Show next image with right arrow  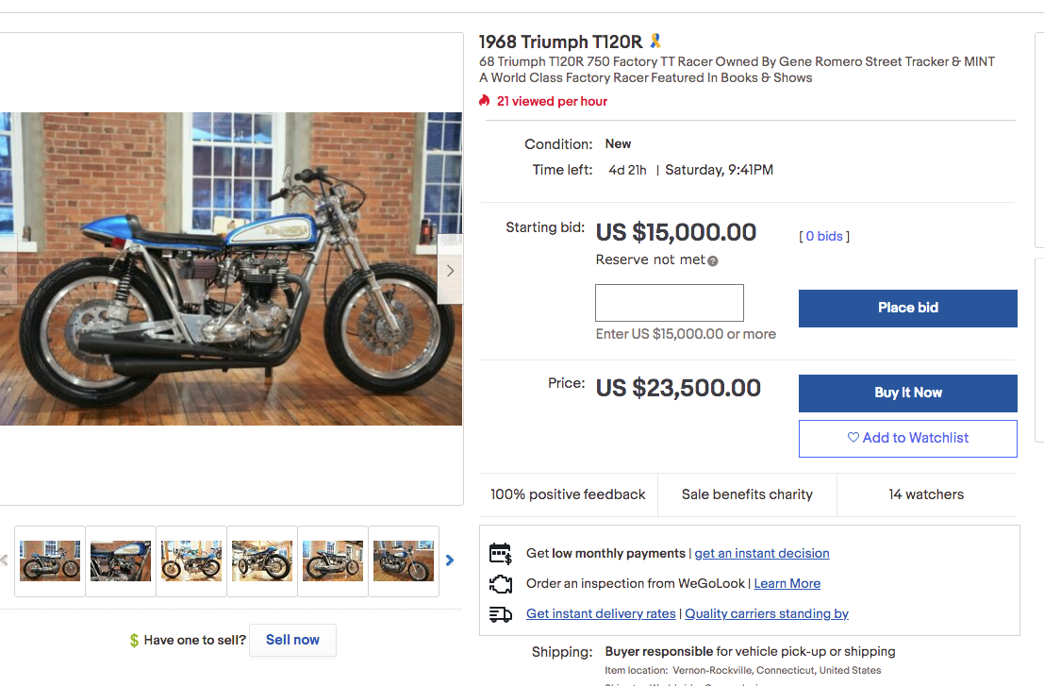450,271
